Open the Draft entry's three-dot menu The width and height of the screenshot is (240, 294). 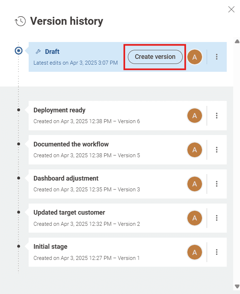tap(217, 57)
